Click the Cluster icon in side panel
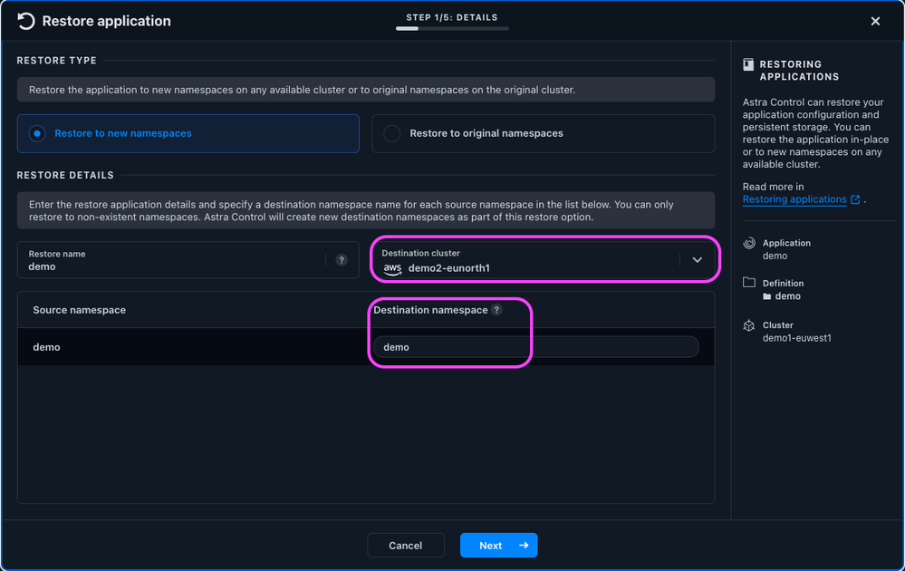The width and height of the screenshot is (905, 571). pyautogui.click(x=749, y=325)
